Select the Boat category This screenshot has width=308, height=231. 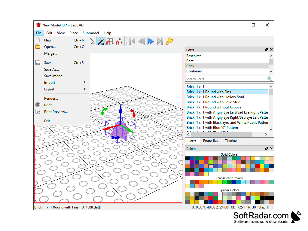coord(227,61)
